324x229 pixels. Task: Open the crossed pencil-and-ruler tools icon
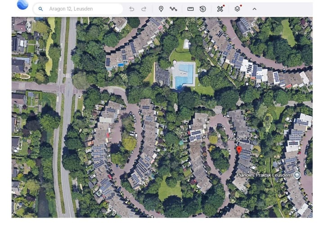pos(220,9)
